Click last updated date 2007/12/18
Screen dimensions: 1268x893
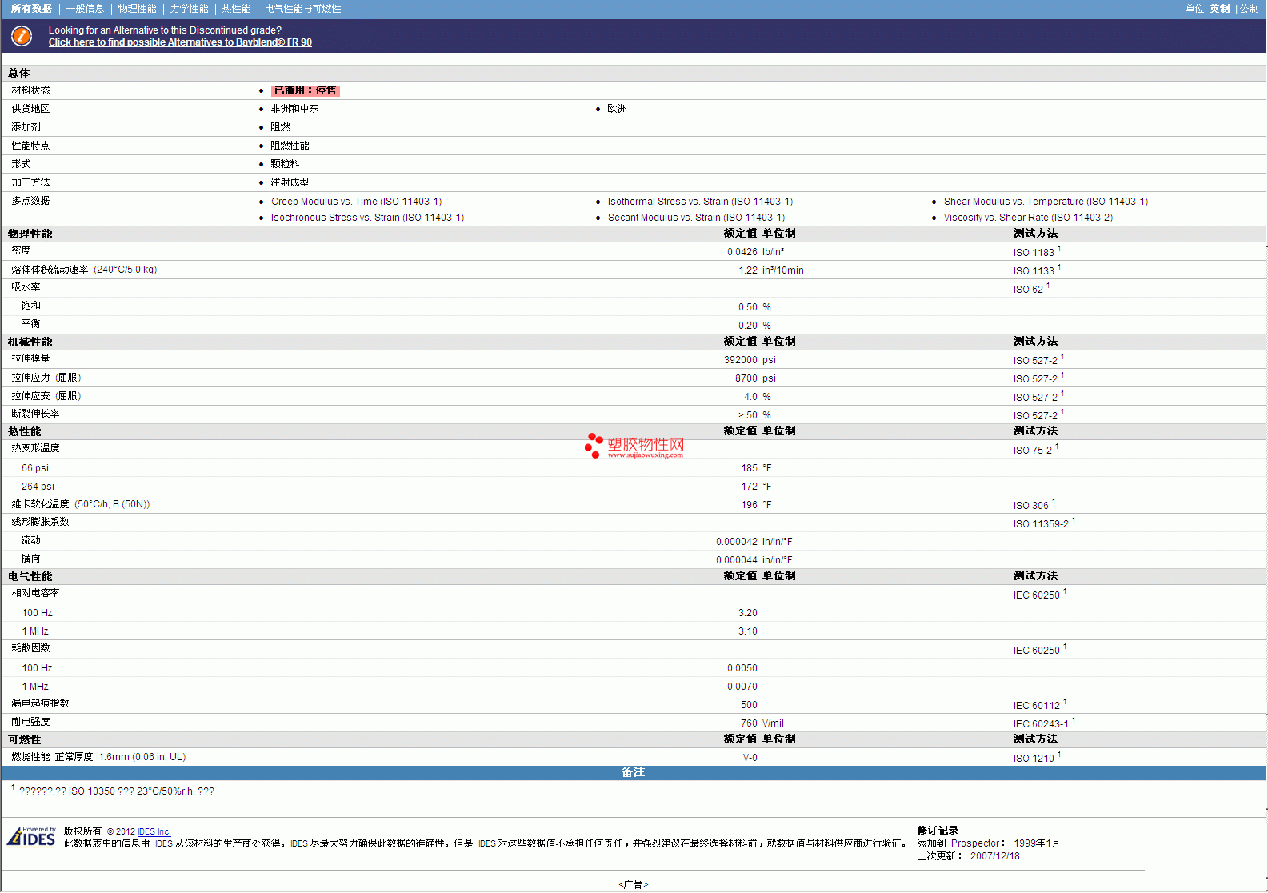994,856
